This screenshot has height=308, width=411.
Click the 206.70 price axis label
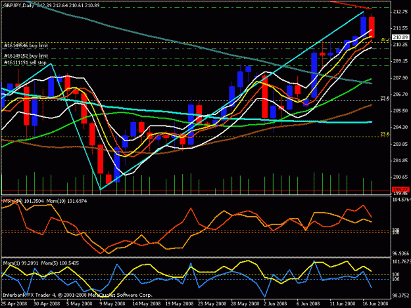(x=400, y=94)
